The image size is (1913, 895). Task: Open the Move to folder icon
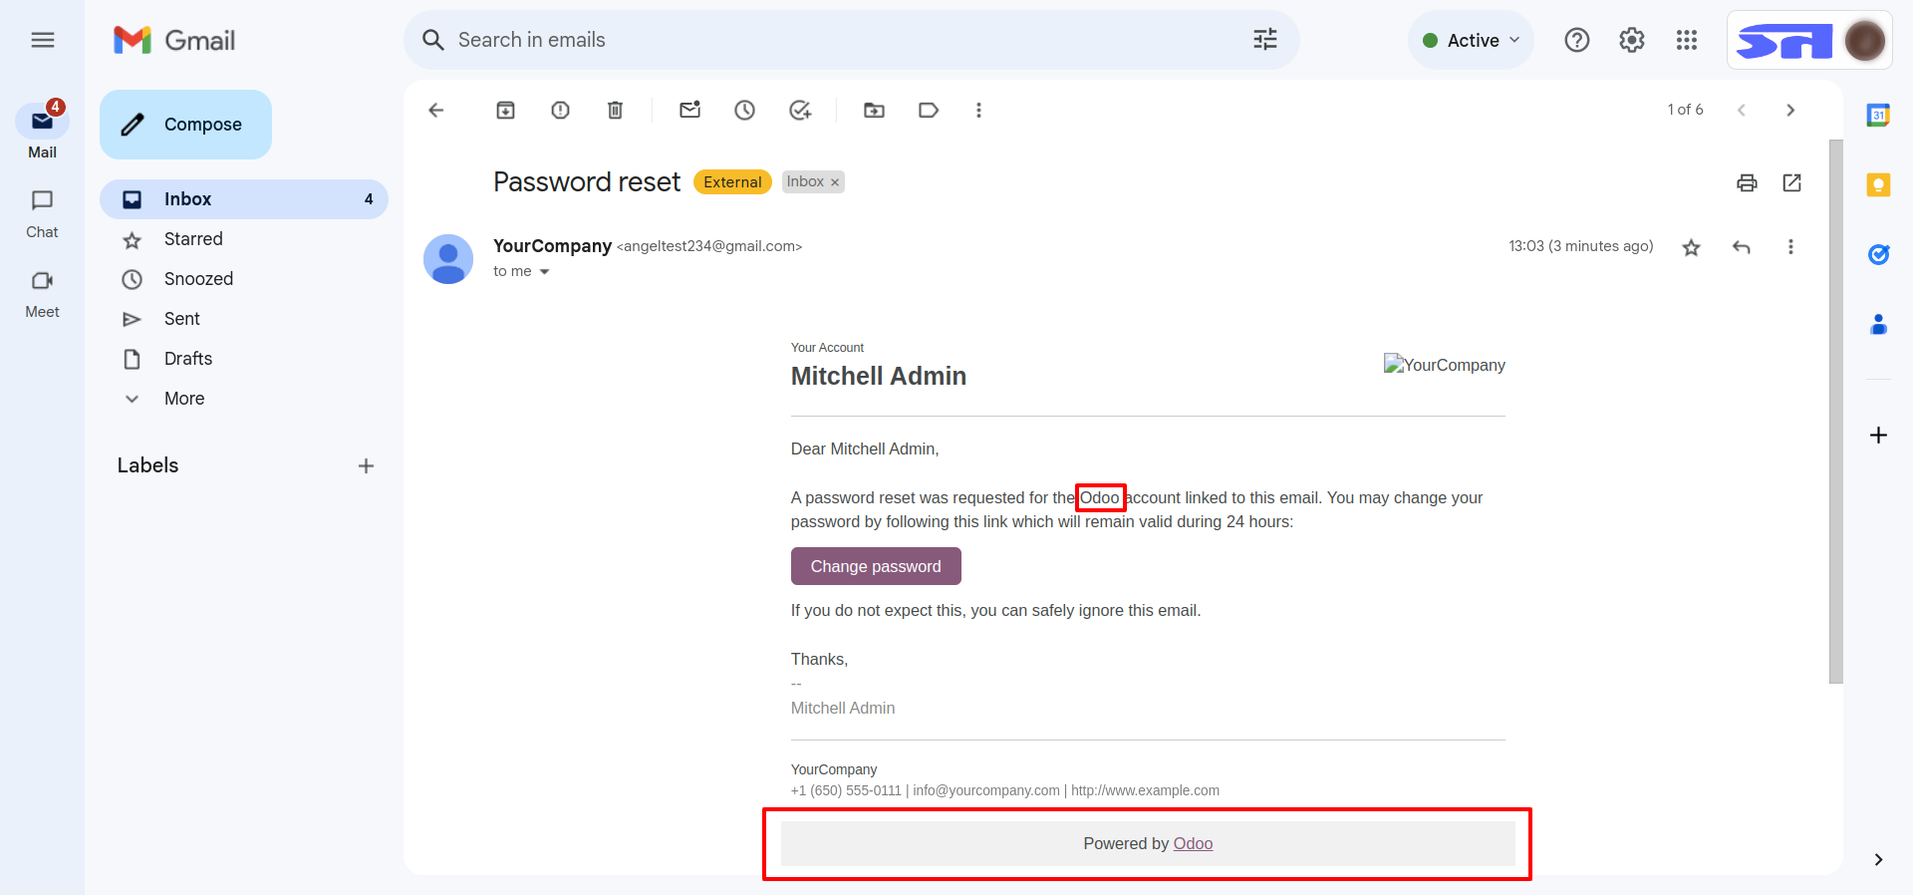point(875,111)
